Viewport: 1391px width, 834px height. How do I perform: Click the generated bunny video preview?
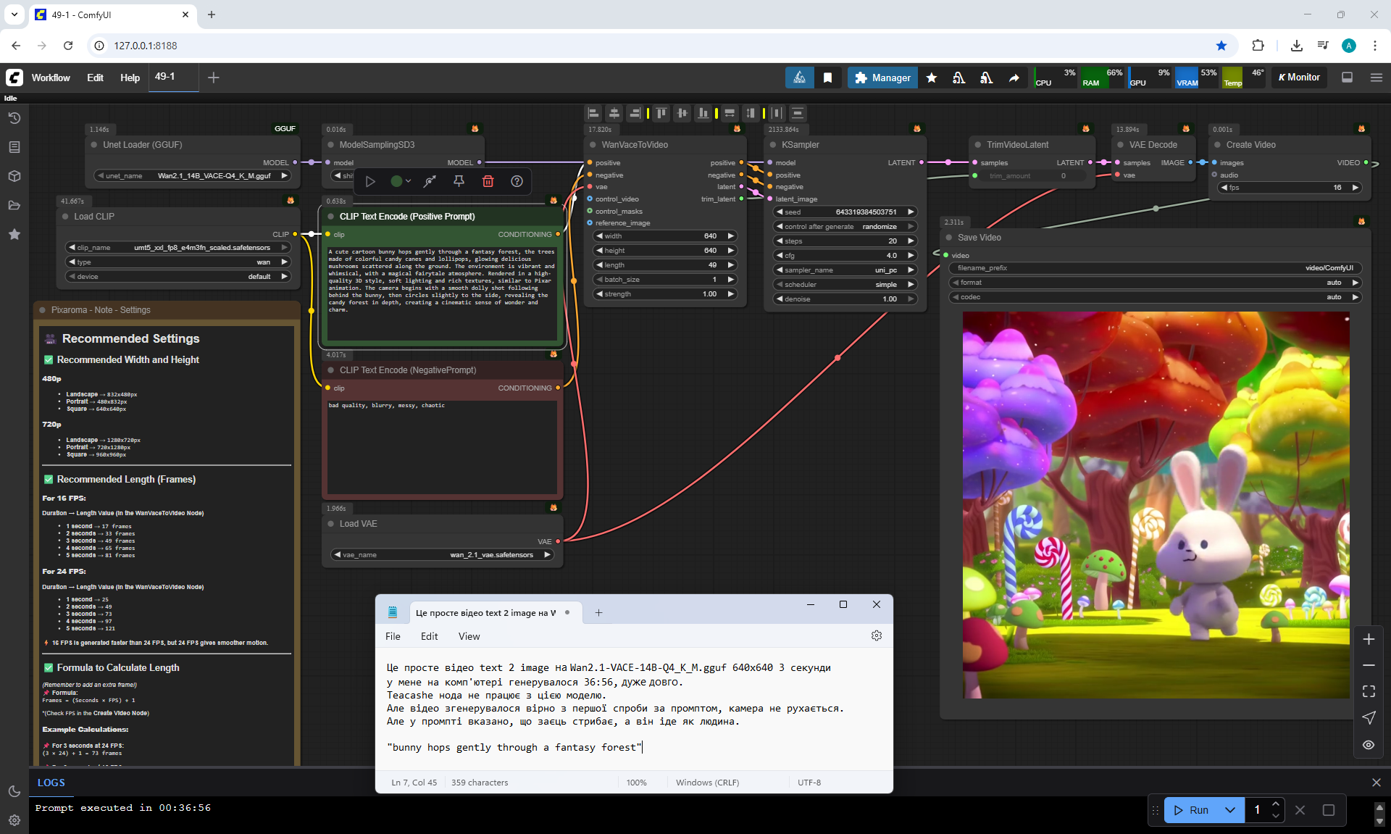[x=1156, y=505]
